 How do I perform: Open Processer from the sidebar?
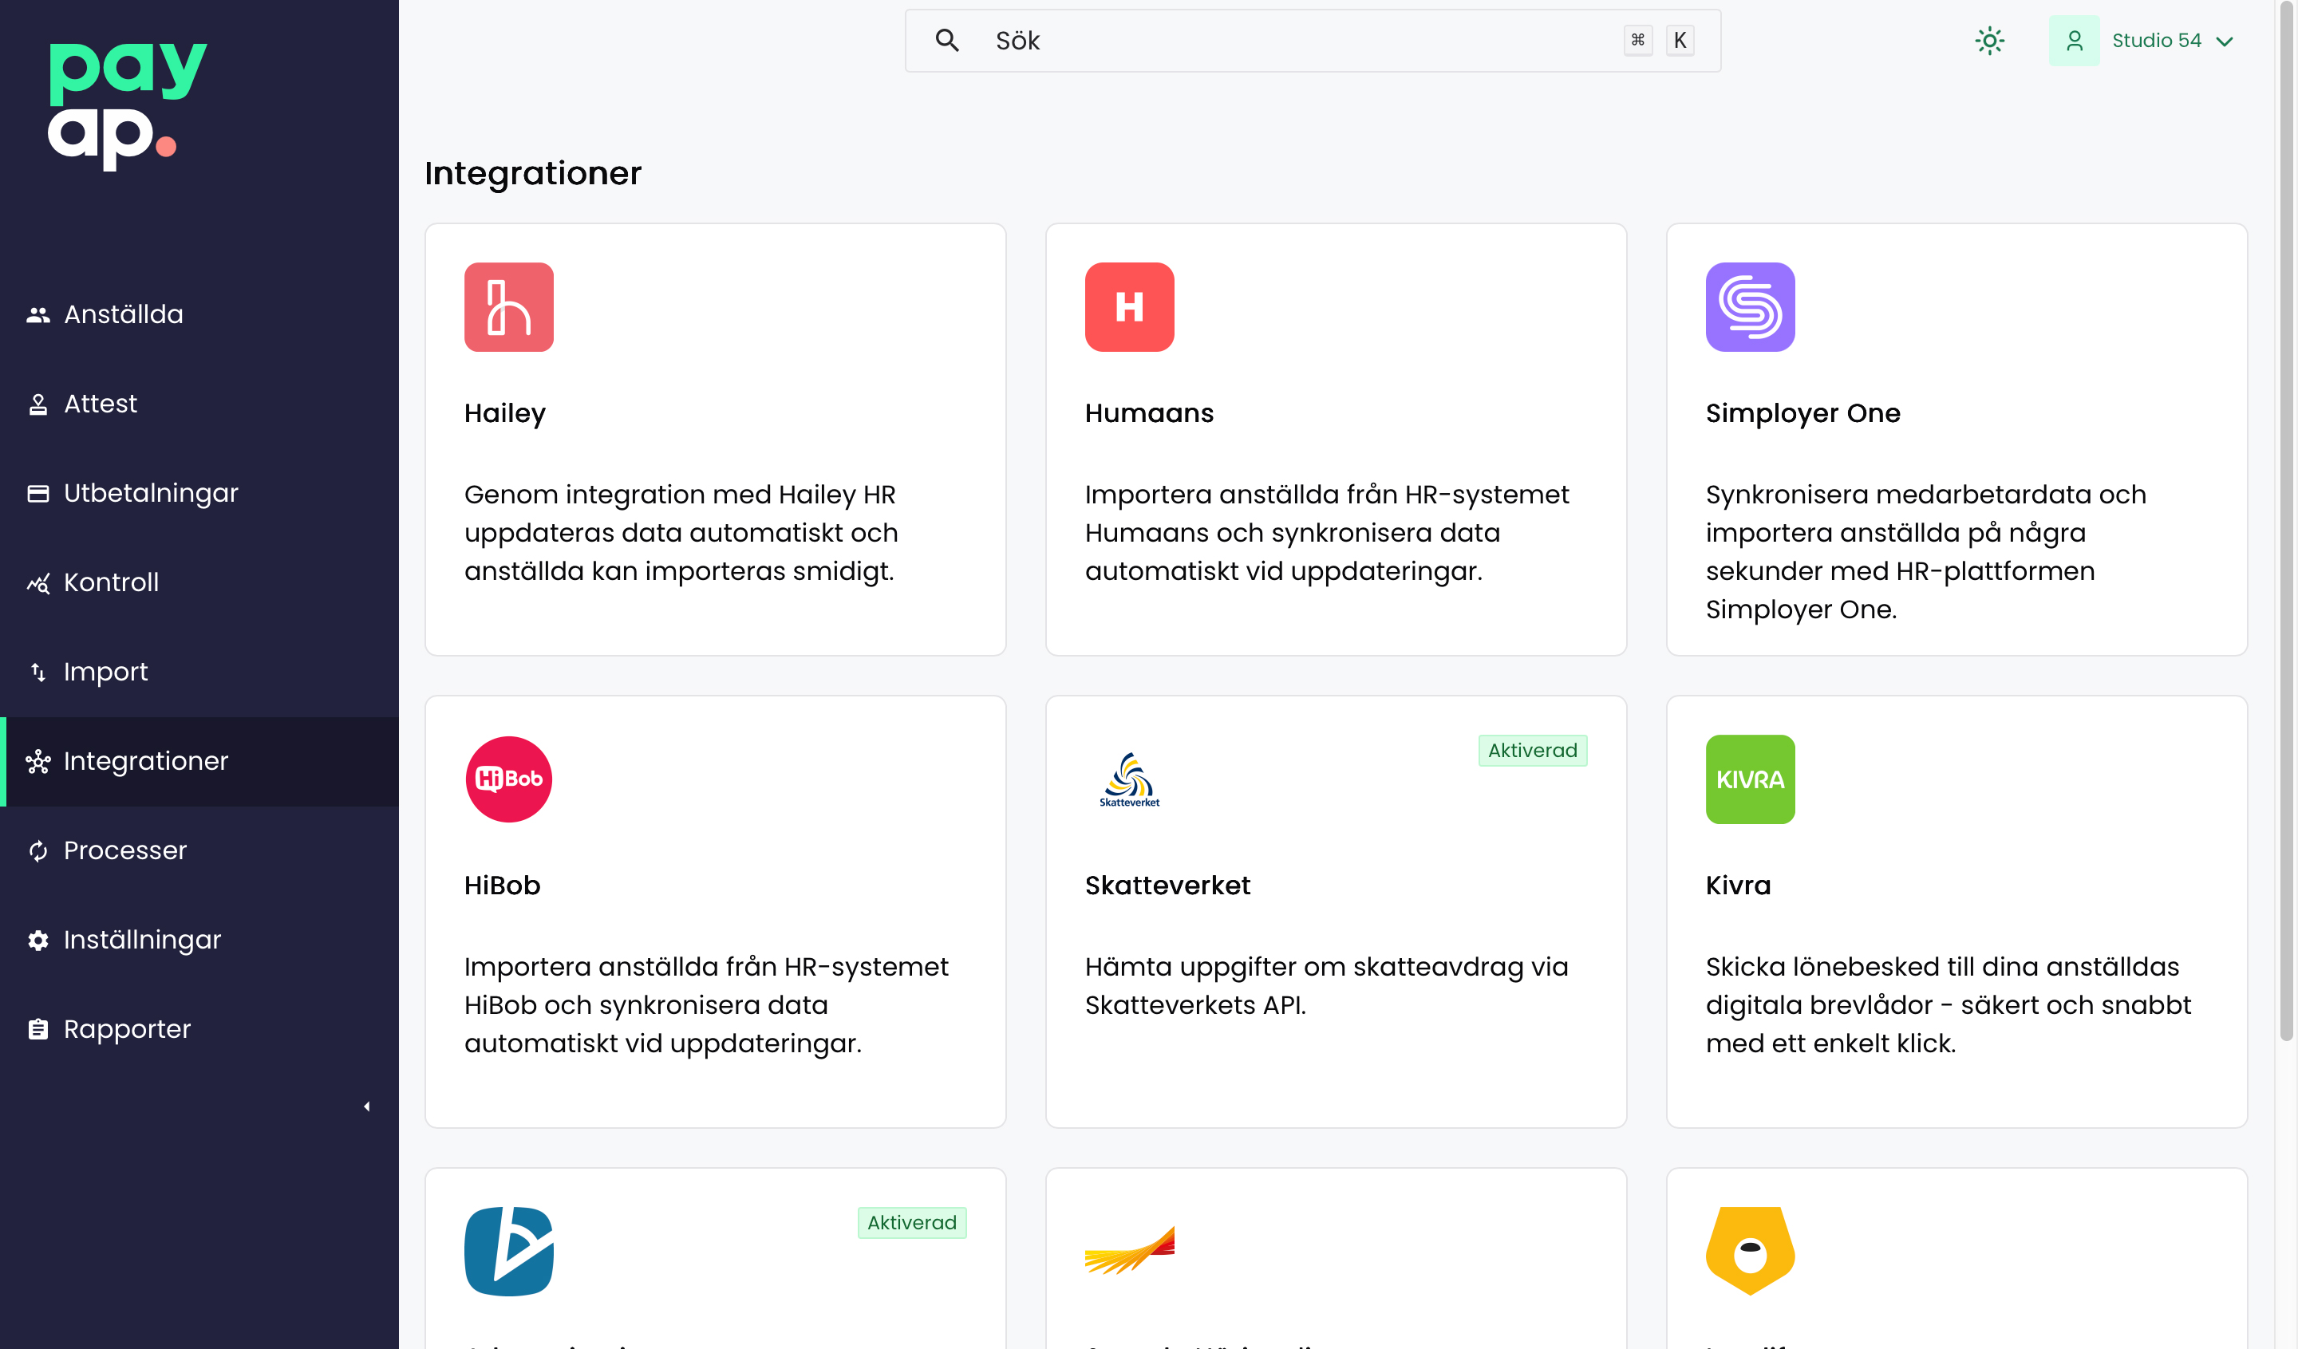125,850
